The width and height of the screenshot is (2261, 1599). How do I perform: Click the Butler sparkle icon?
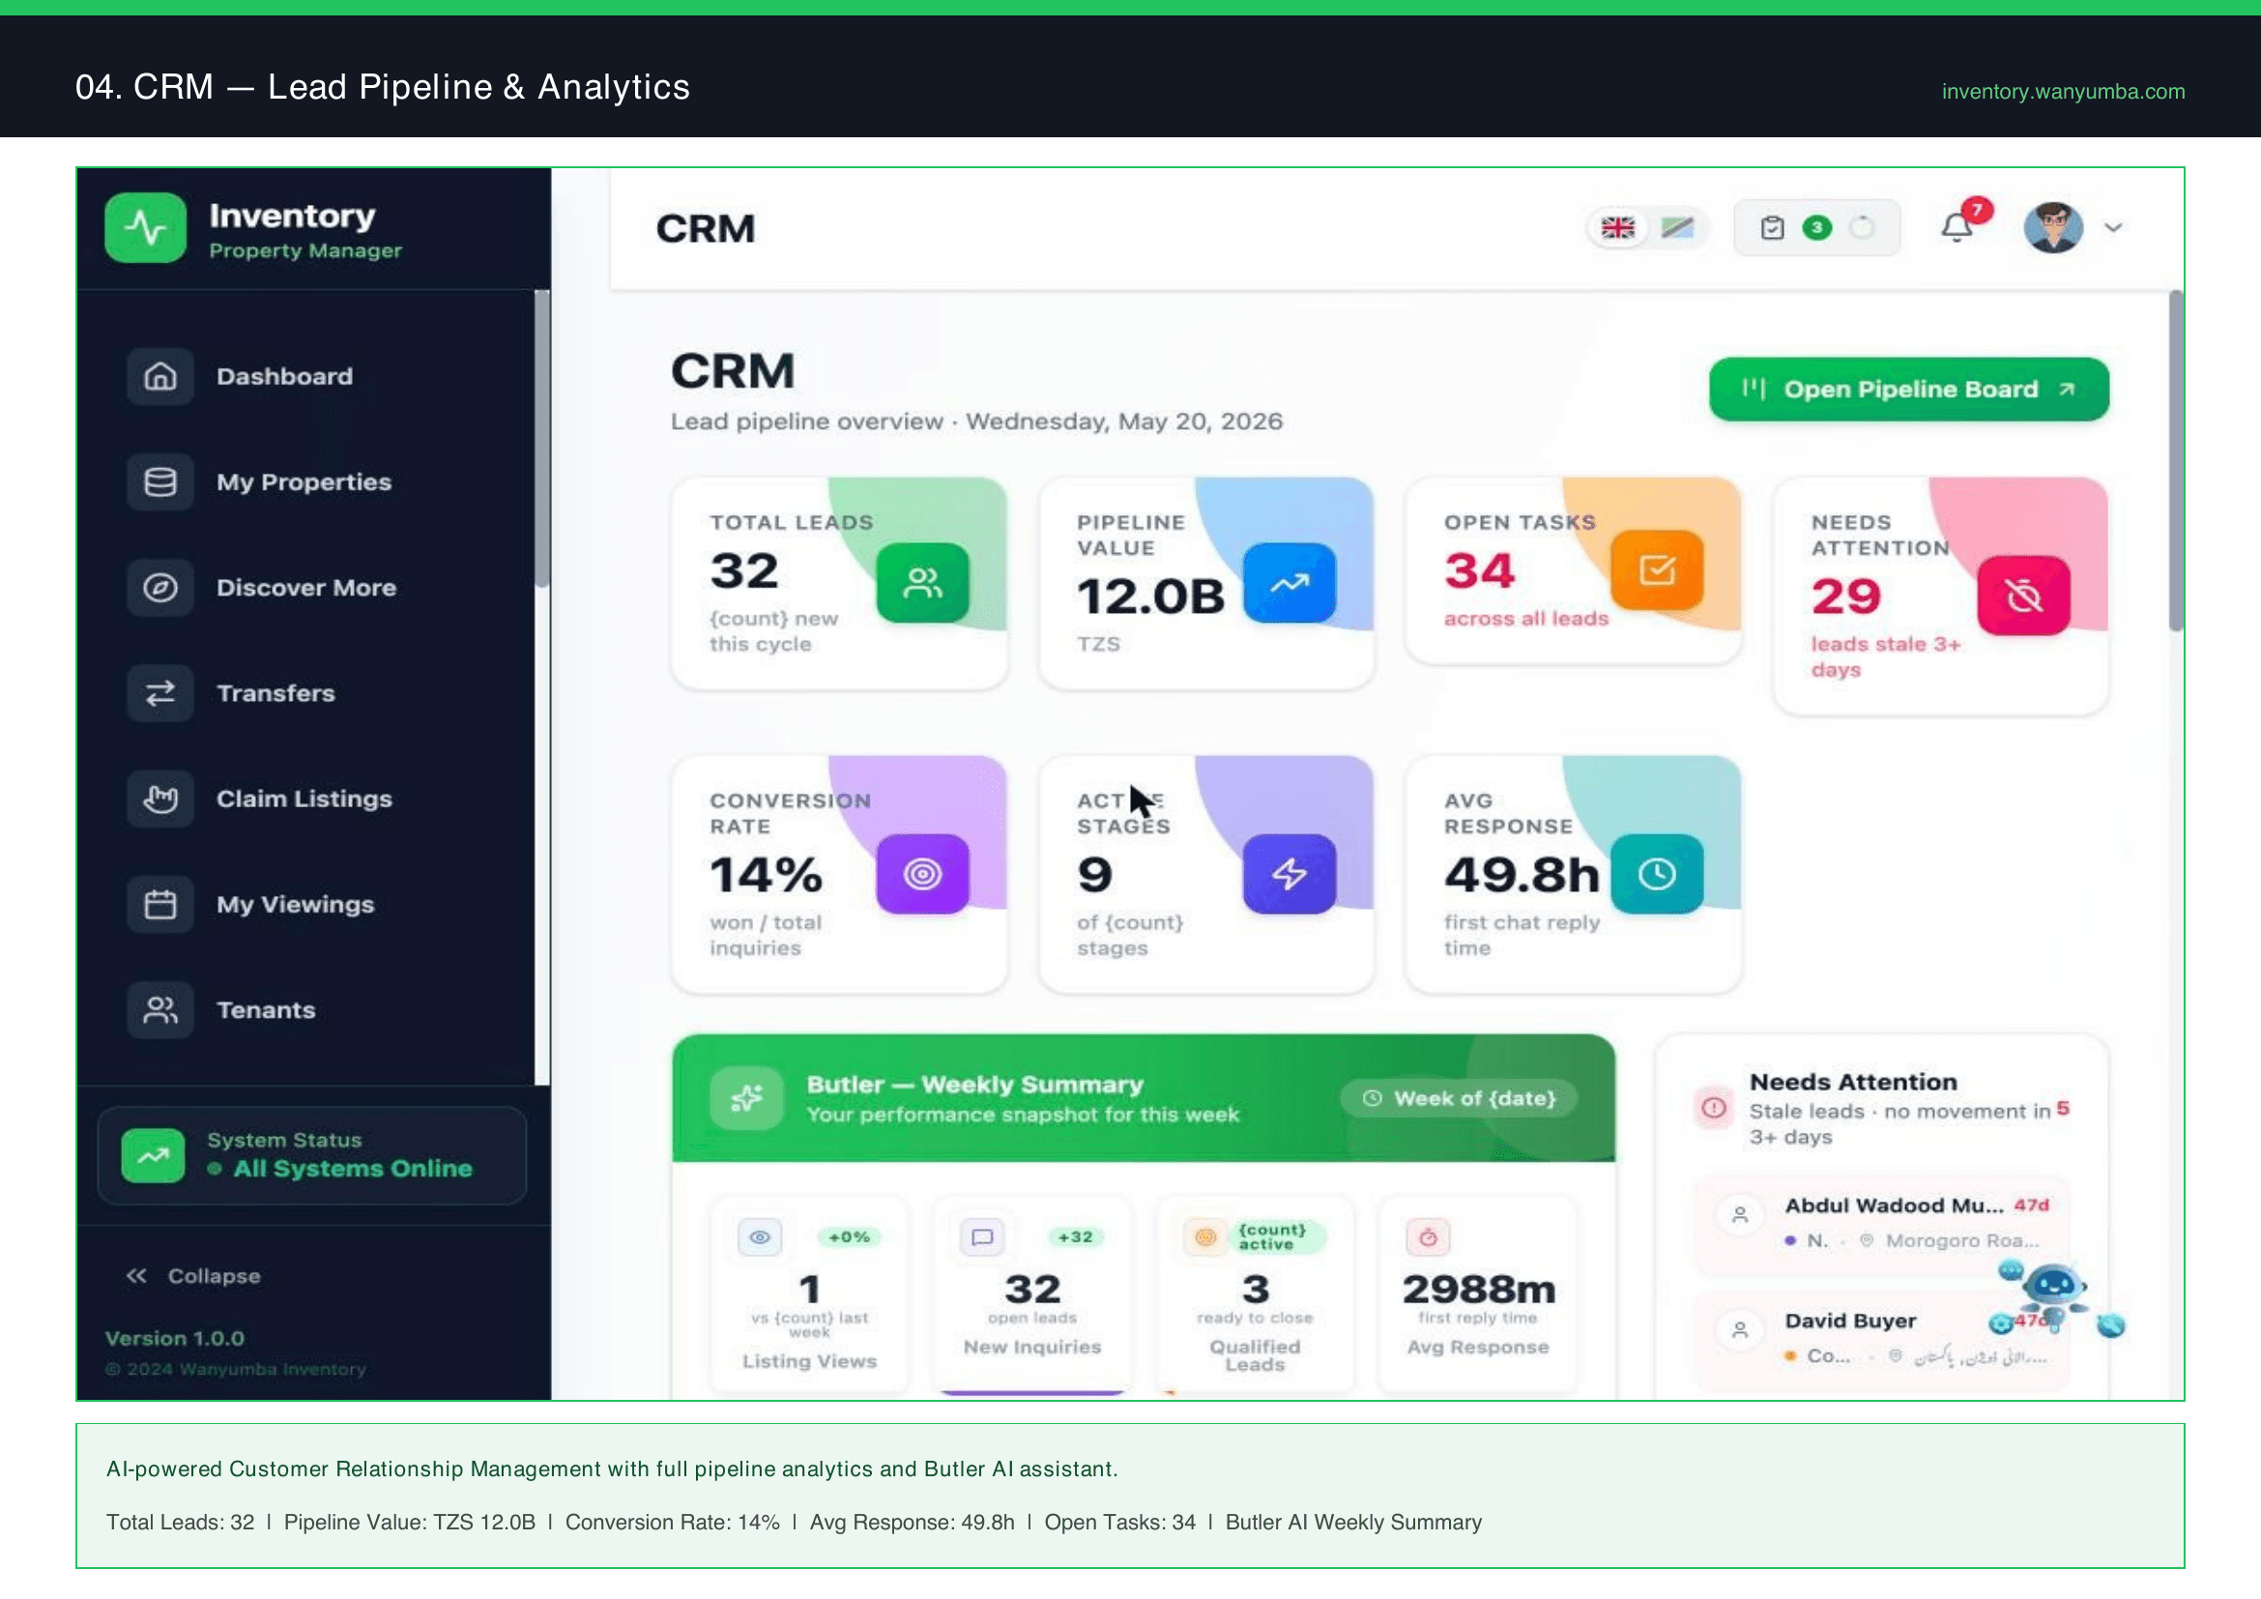click(746, 1098)
